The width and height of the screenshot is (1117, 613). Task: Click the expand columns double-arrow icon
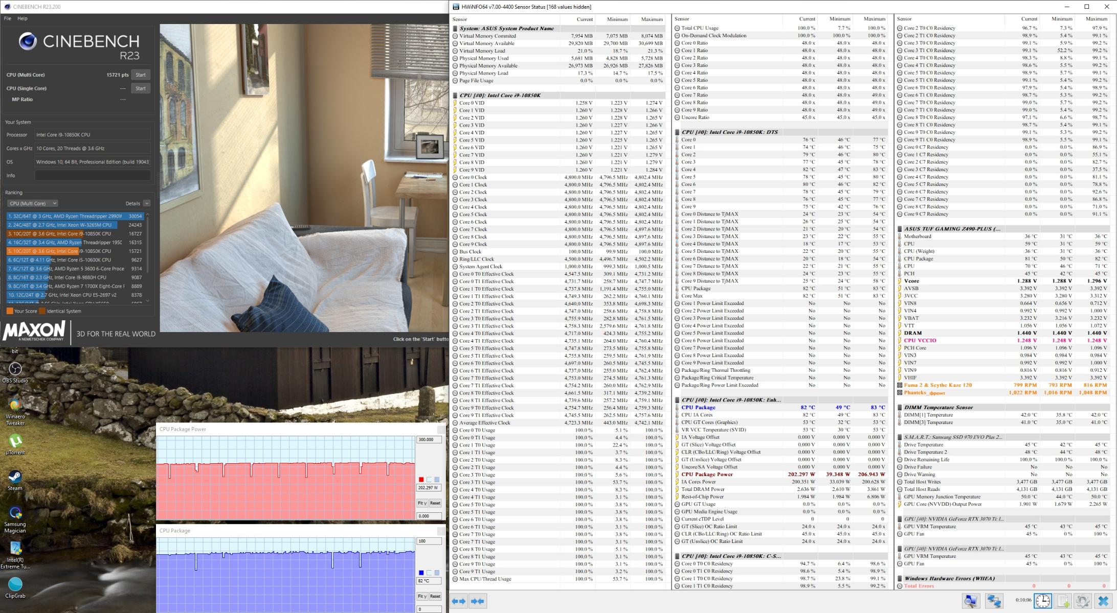(459, 601)
